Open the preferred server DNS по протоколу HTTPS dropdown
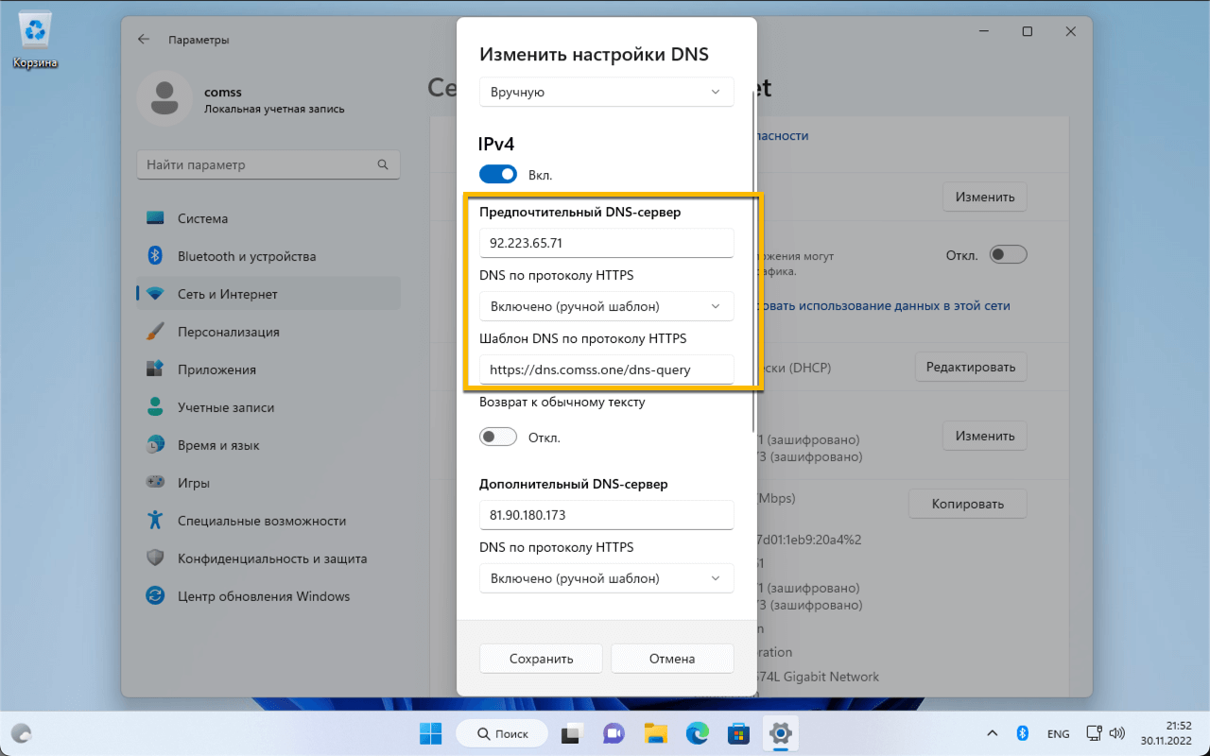 click(x=606, y=305)
